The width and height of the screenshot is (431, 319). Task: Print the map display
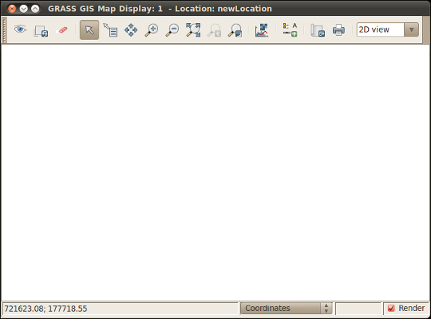tap(338, 30)
